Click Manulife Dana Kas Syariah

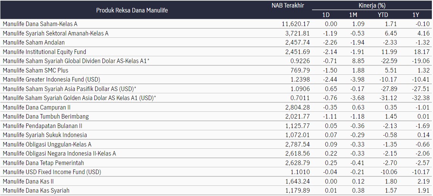[x=36, y=190]
